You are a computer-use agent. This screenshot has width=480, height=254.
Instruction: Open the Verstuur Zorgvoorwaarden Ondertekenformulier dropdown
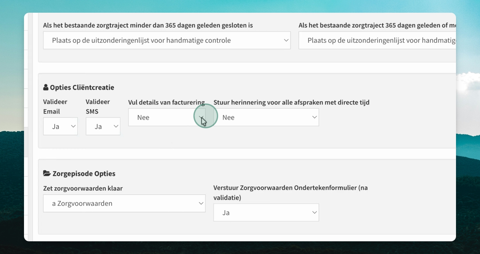(266, 212)
